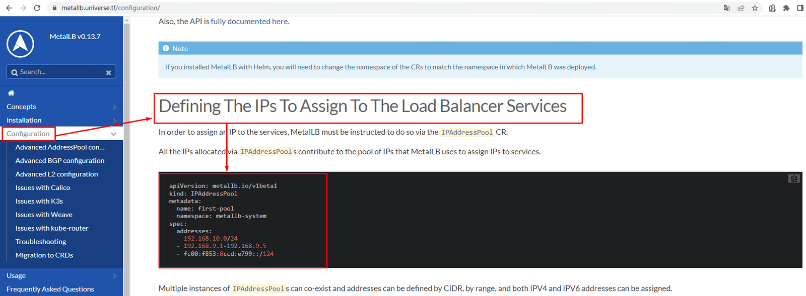Open Issues with Weave page

[44, 215]
